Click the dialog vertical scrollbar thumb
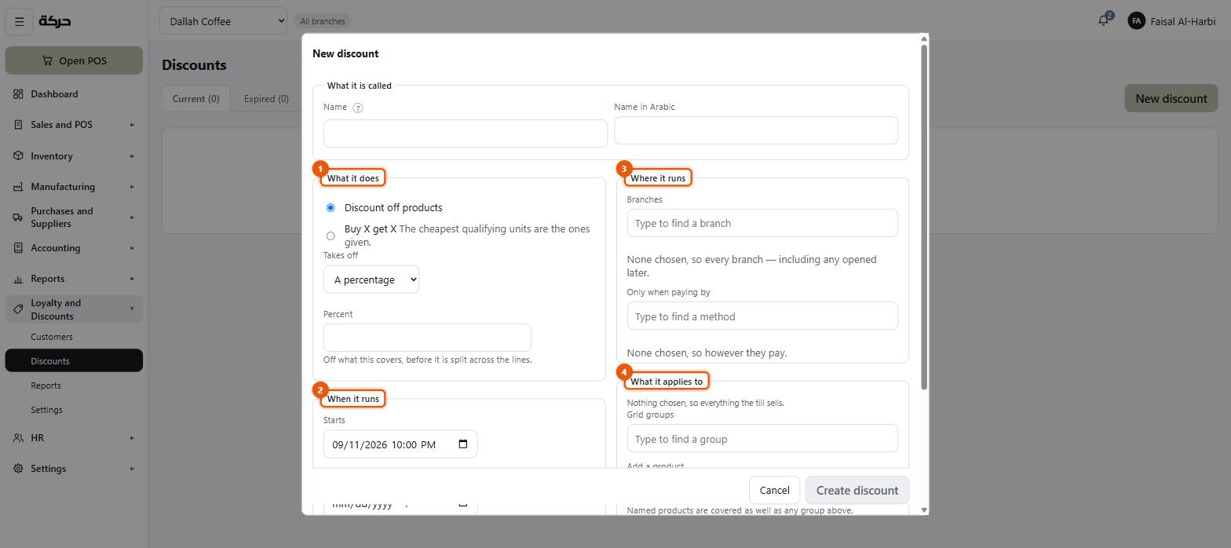Screen dimensions: 1231x548 (x=924, y=217)
